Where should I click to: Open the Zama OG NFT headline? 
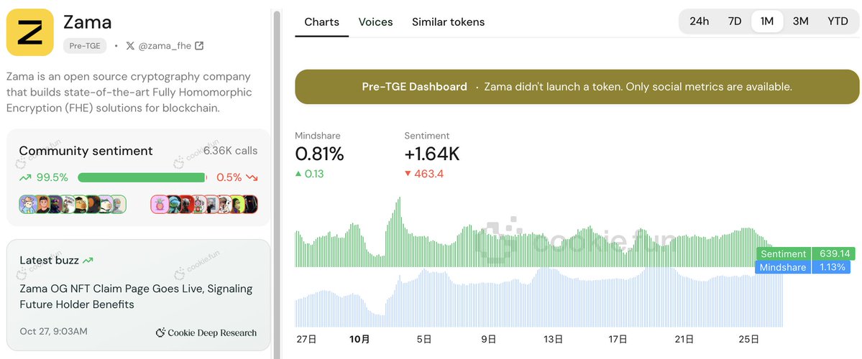pos(136,297)
